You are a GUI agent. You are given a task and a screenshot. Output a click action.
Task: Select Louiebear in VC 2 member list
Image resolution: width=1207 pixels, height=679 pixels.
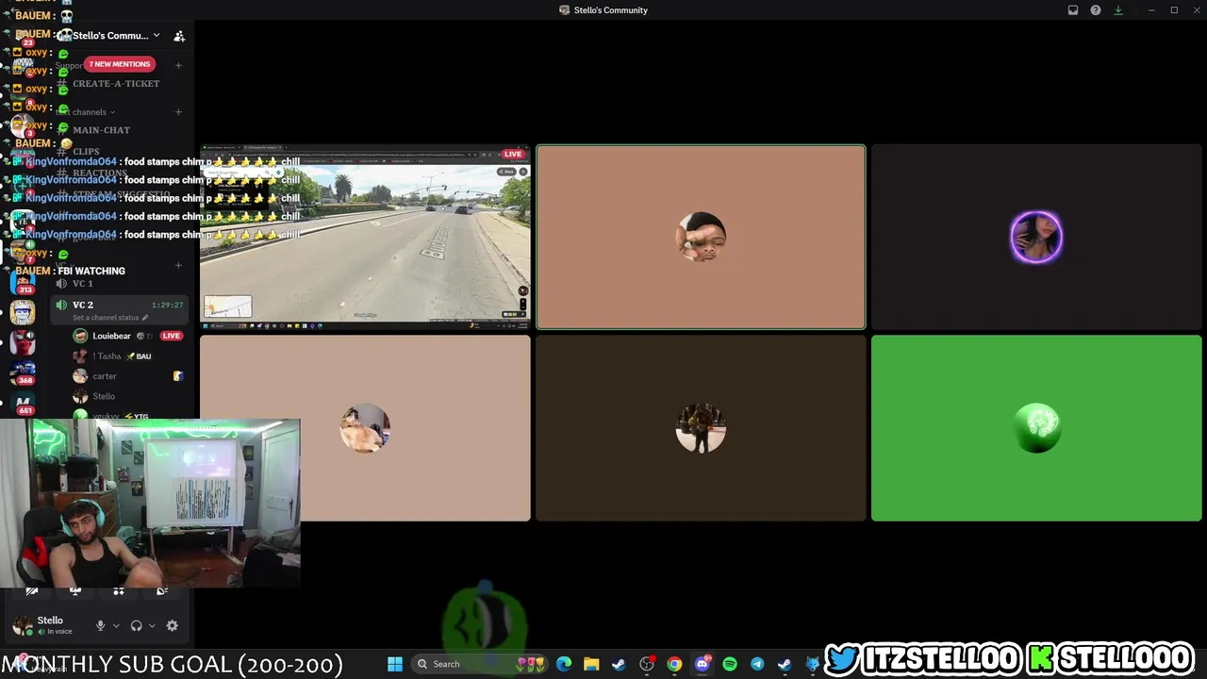coord(111,336)
